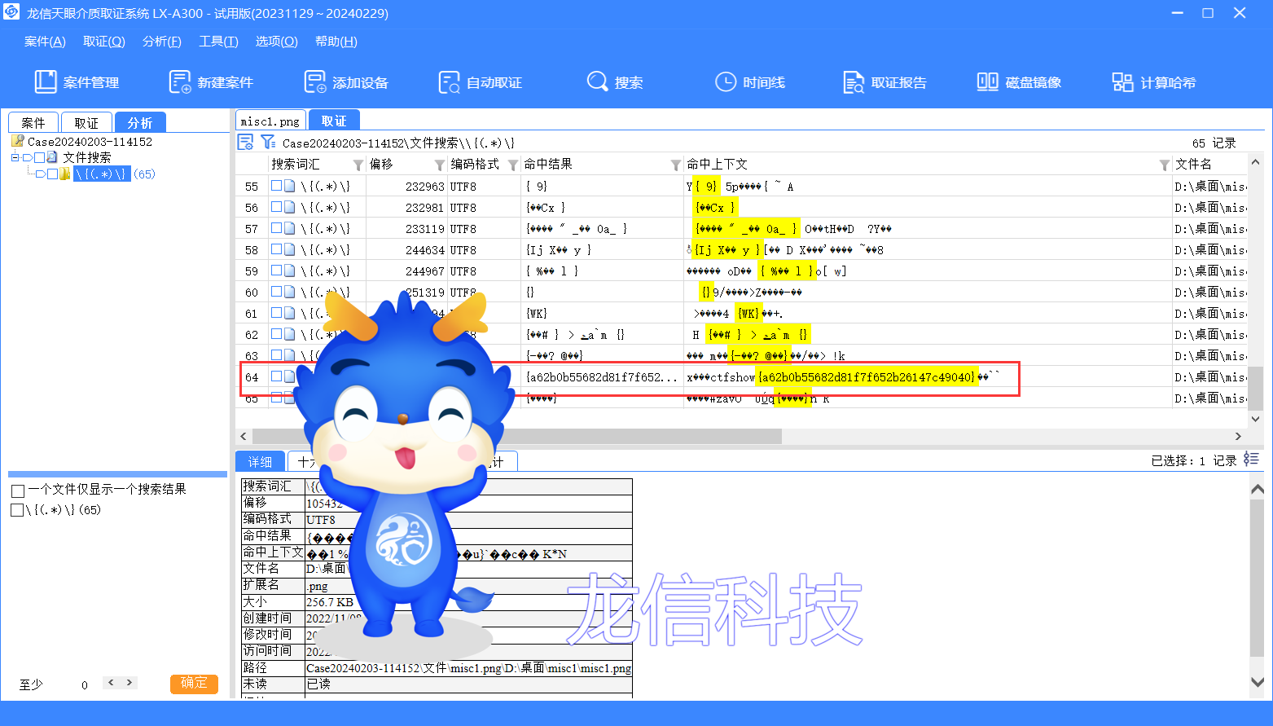Select the 详细 tab in bottom pane

(260, 461)
